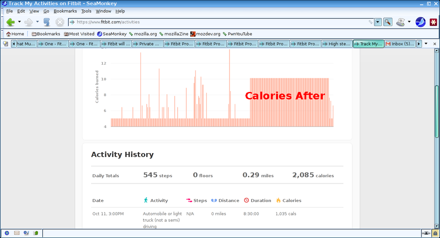Switch to the Inbox (5) Gmail tab
The width and height of the screenshot is (440, 238).
click(400, 44)
